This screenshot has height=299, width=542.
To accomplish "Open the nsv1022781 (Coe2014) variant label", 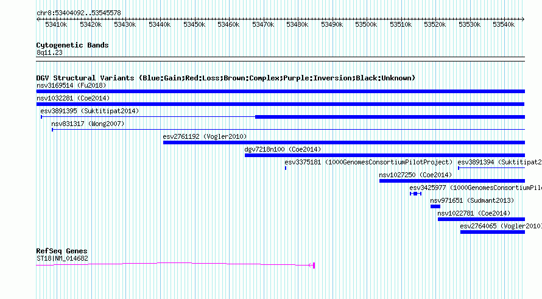I will tap(474, 213).
